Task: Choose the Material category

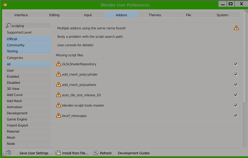Action: point(28,131)
